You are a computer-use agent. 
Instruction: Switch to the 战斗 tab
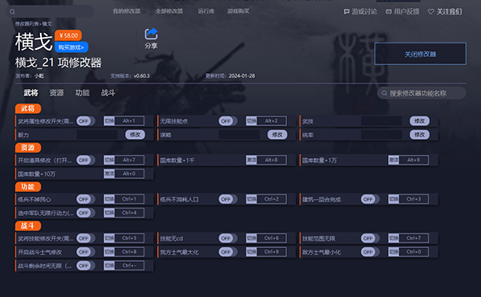(x=108, y=93)
